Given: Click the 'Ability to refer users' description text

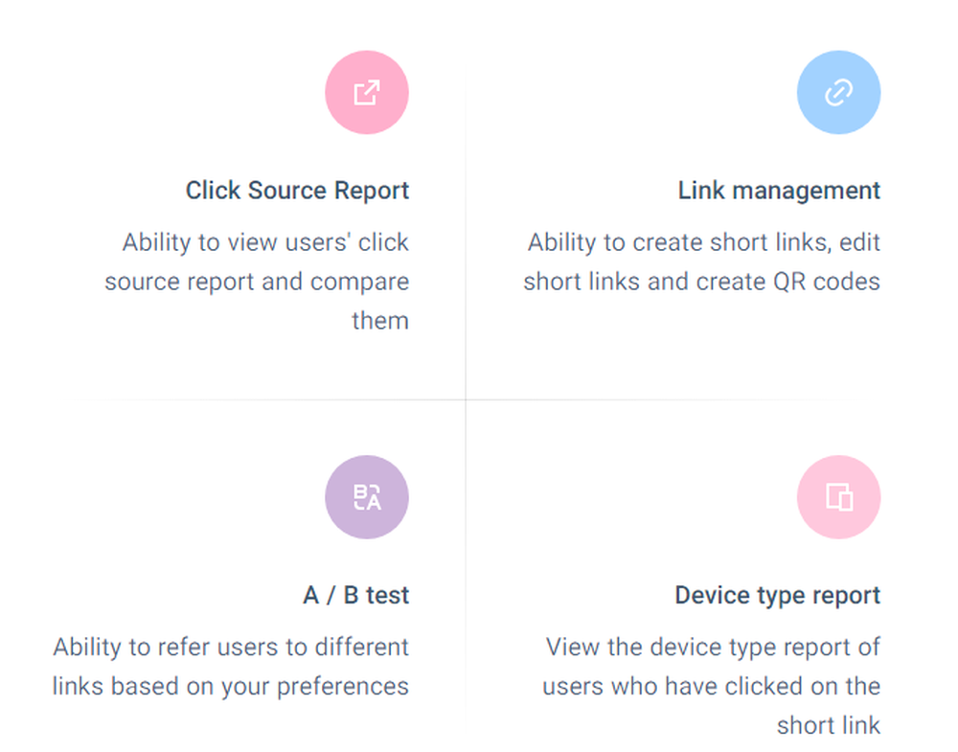Looking at the screenshot, I should point(230,667).
